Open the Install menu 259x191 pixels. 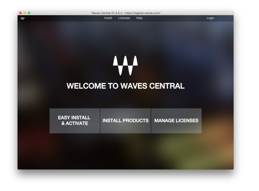pos(108,18)
